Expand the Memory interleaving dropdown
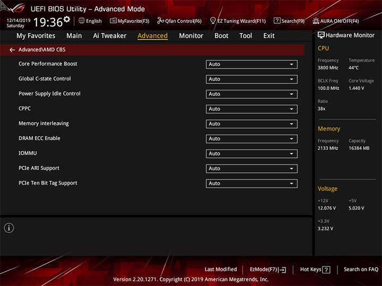 pyautogui.click(x=251, y=124)
